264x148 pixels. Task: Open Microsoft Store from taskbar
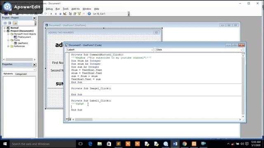tap(109, 144)
